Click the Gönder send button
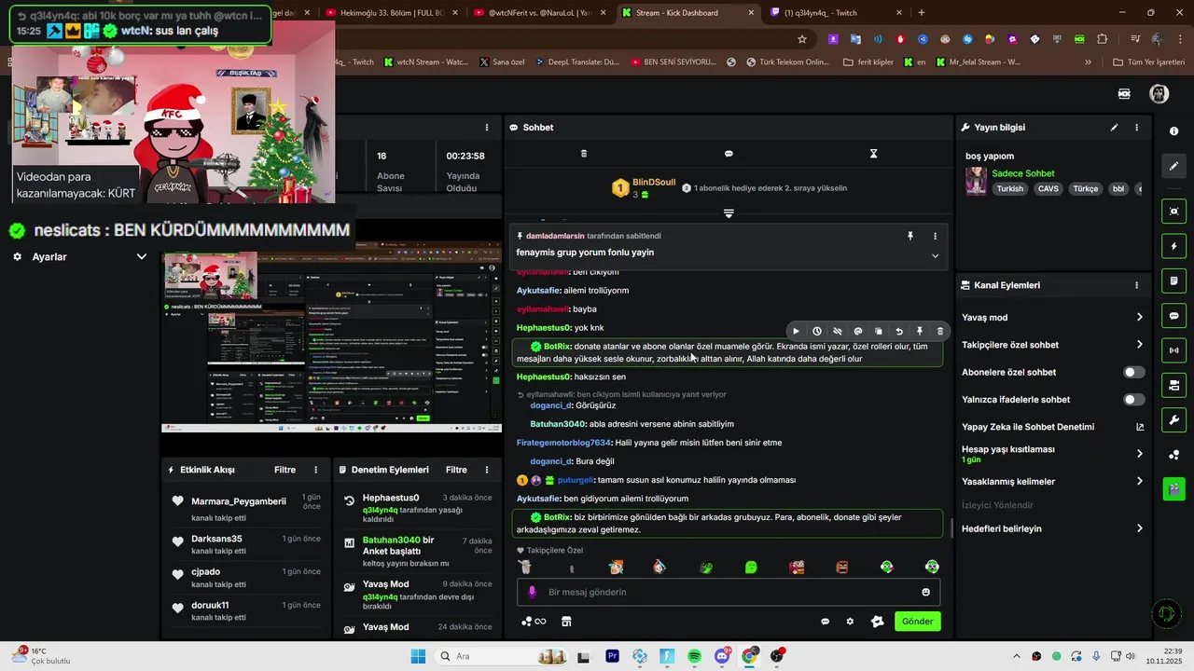The width and height of the screenshot is (1194, 671). [x=917, y=622]
